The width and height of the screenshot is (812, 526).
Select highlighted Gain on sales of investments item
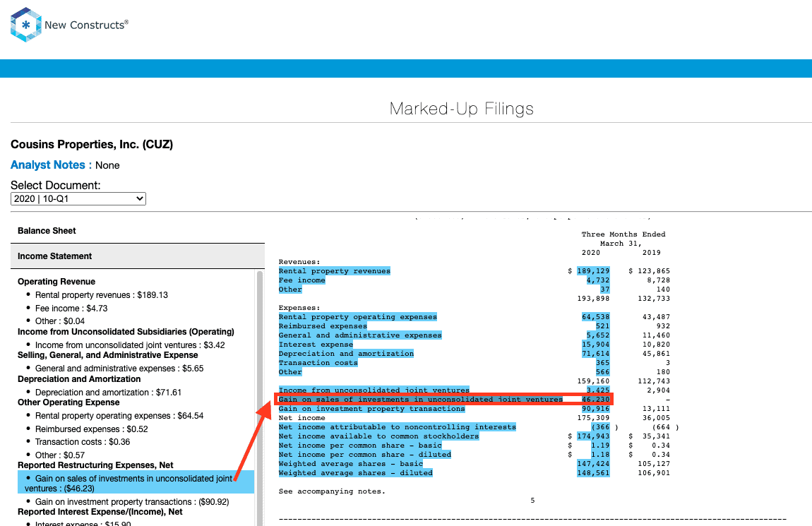(136, 483)
